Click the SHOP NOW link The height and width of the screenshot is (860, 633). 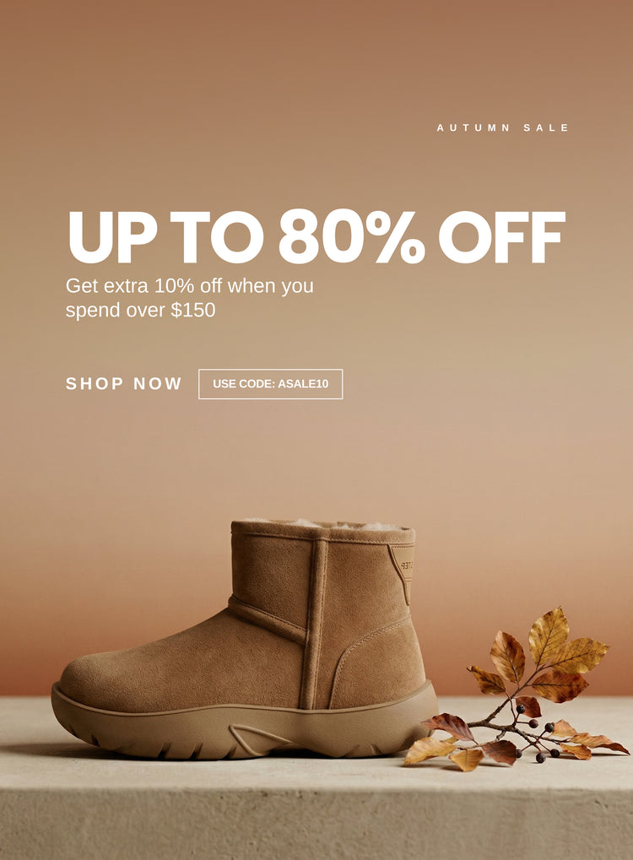pyautogui.click(x=123, y=383)
